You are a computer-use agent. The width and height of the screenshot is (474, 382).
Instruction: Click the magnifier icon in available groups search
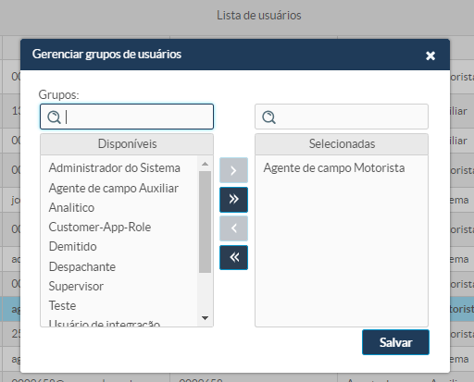(54, 117)
